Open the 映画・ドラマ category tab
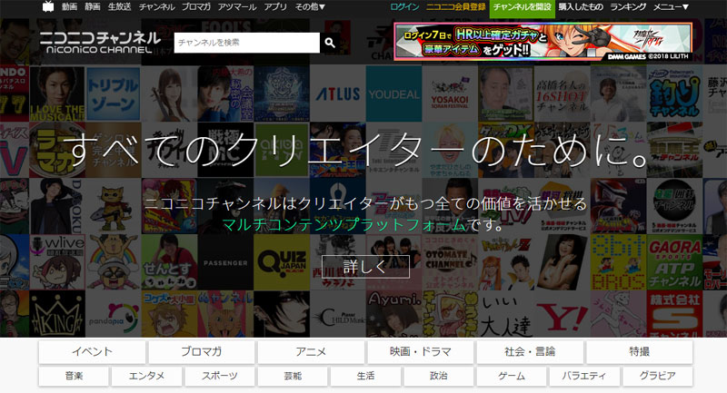The height and width of the screenshot is (393, 727). 420,351
